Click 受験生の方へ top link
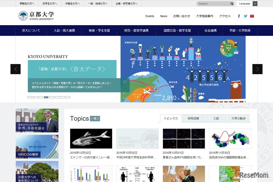The image size is (273, 182). point(27,3)
